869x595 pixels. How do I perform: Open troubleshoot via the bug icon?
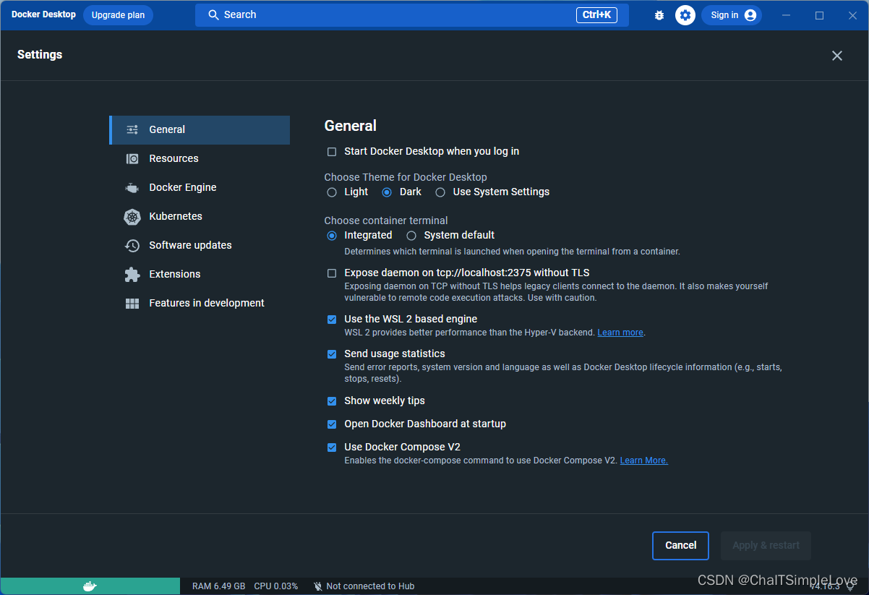pos(659,15)
